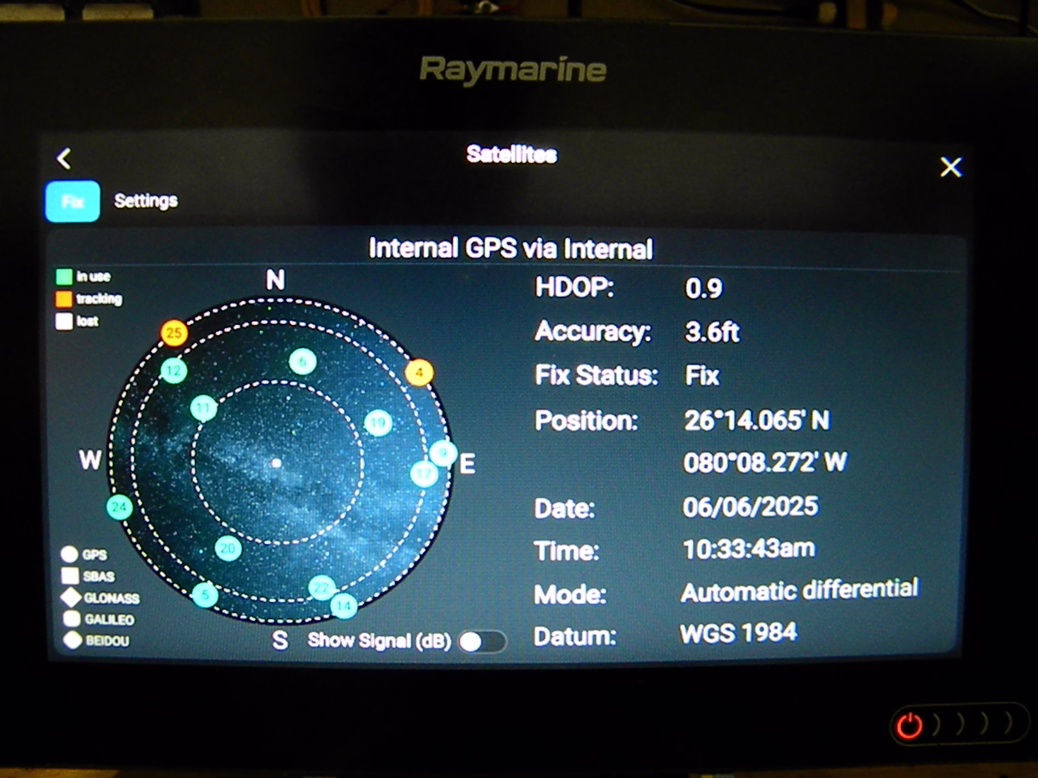Click the N compass label

[x=276, y=280]
